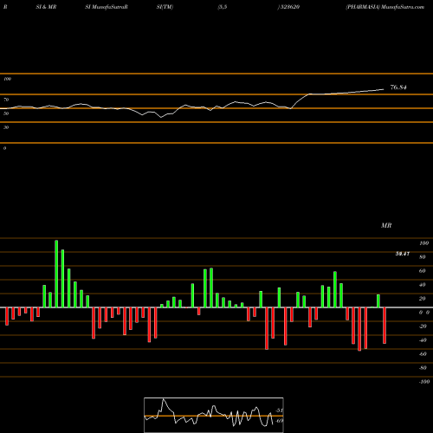Image resolution: width=433 pixels, height=433 pixels.
Task: Click the 'MR' chart label
Action: [386, 225]
